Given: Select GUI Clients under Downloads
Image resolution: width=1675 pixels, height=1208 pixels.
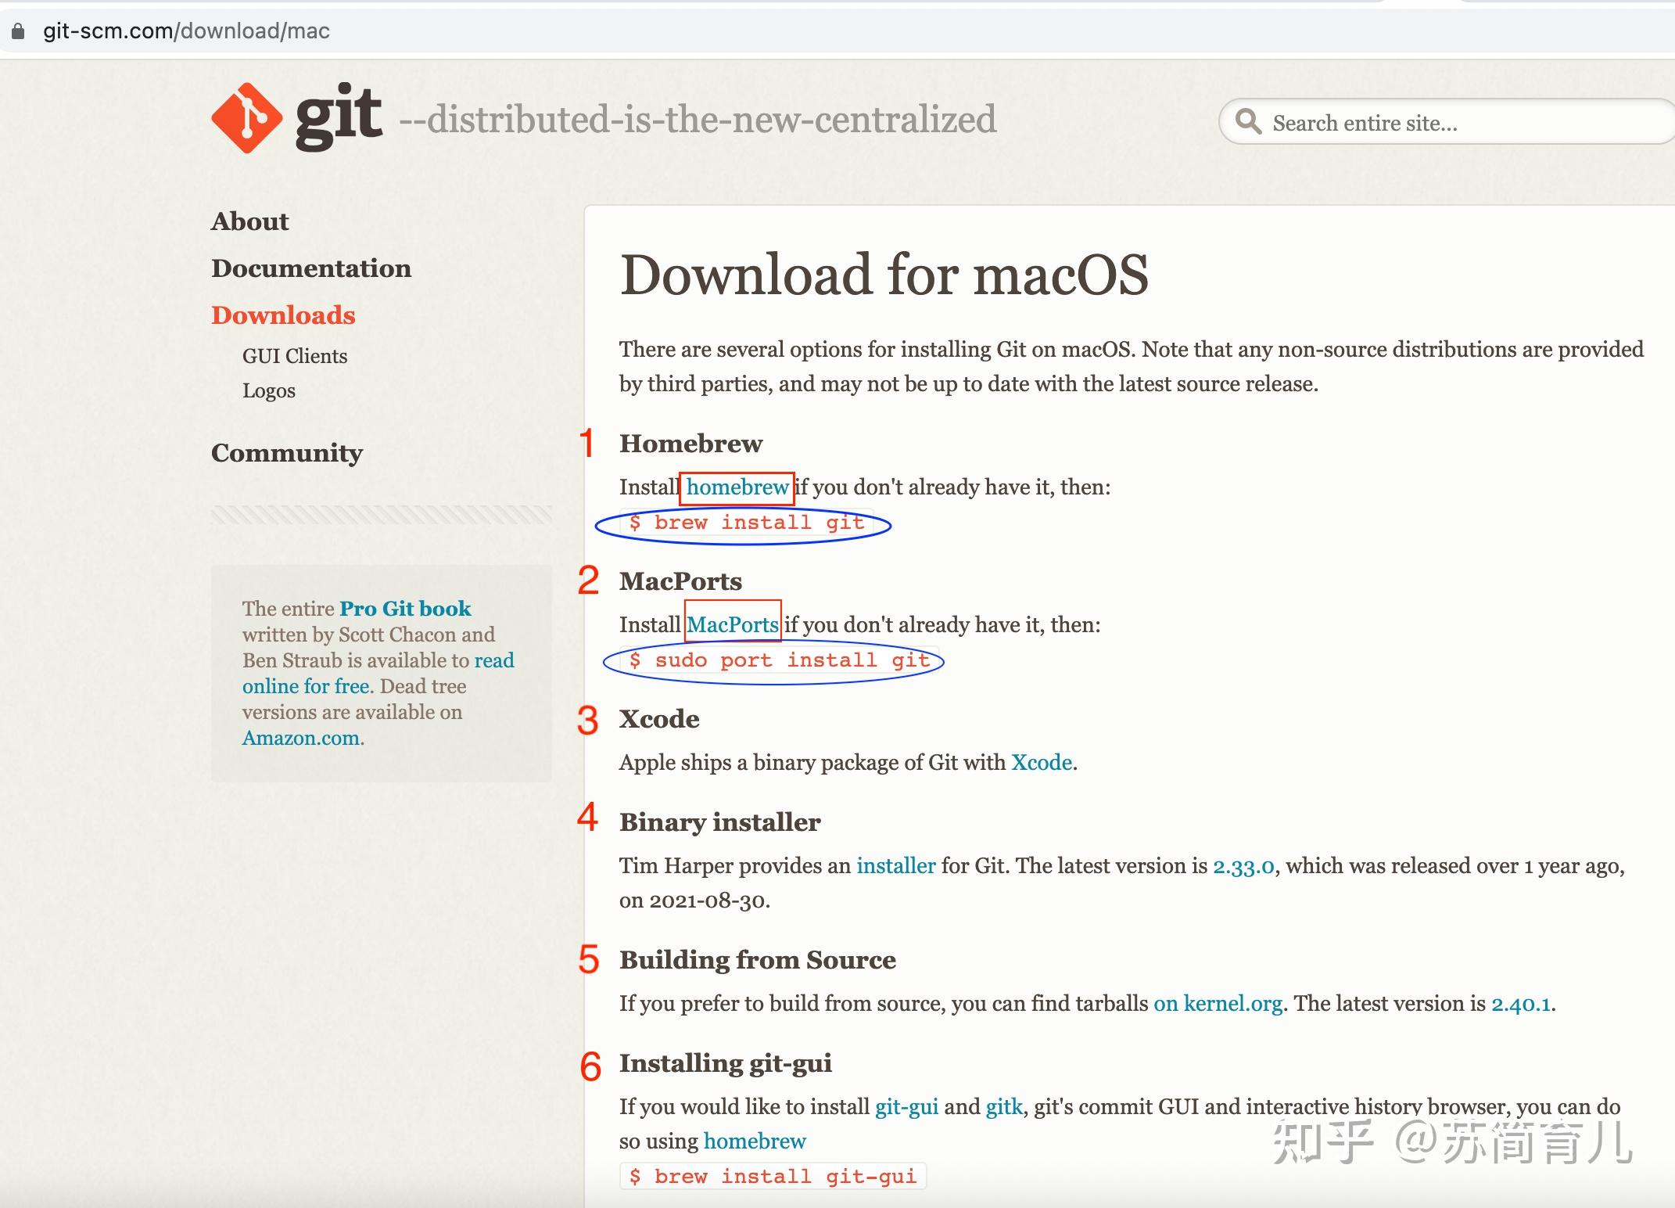Looking at the screenshot, I should (294, 356).
